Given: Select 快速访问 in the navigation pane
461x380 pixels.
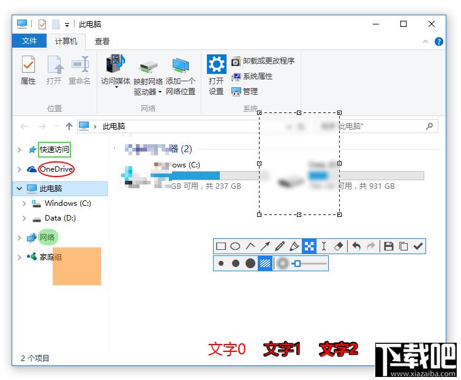Looking at the screenshot, I should click(x=54, y=150).
